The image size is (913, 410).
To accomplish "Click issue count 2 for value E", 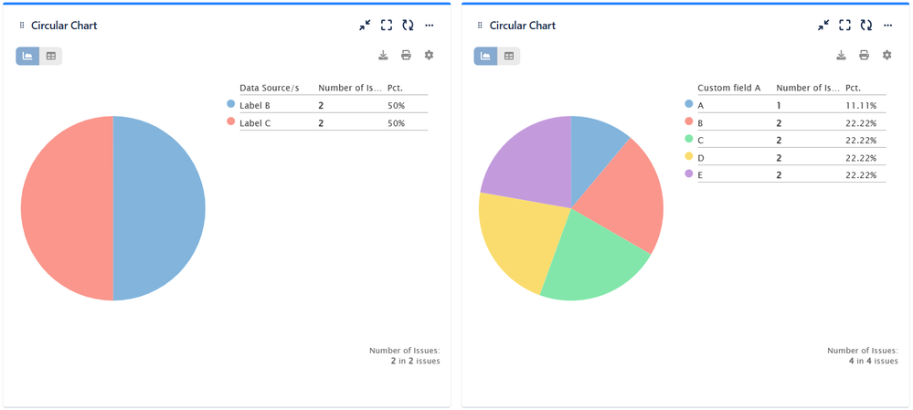I will click(x=779, y=175).
